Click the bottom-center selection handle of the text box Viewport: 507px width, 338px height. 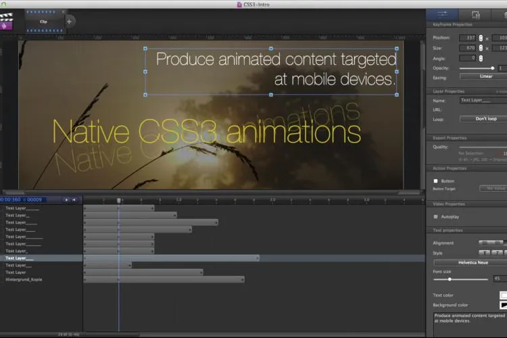(x=271, y=95)
